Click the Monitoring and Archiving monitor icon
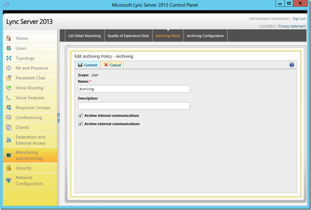Screen dimensions: 311x210 point(9,155)
